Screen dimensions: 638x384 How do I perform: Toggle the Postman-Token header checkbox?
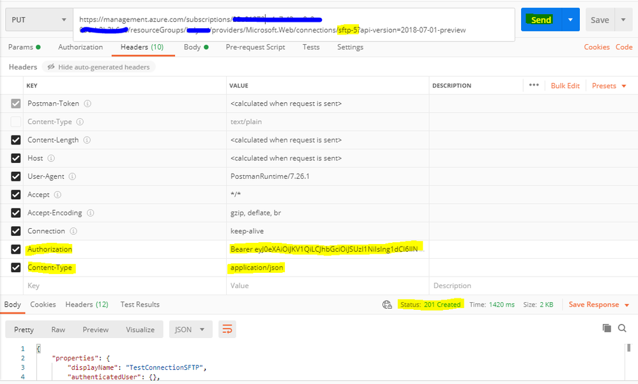tap(16, 104)
